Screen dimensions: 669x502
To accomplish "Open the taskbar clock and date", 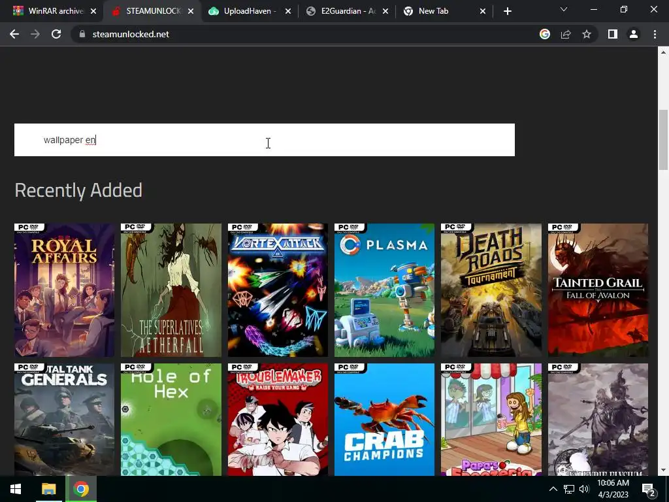I will click(613, 489).
